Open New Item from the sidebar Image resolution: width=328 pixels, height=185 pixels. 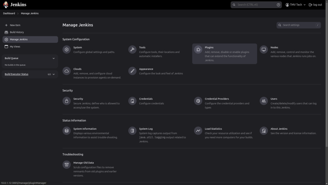pos(30,25)
